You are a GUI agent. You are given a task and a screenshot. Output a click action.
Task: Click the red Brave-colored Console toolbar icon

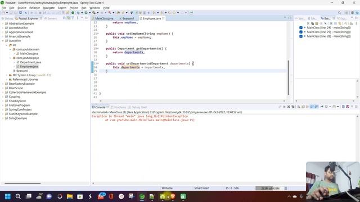tap(348, 107)
